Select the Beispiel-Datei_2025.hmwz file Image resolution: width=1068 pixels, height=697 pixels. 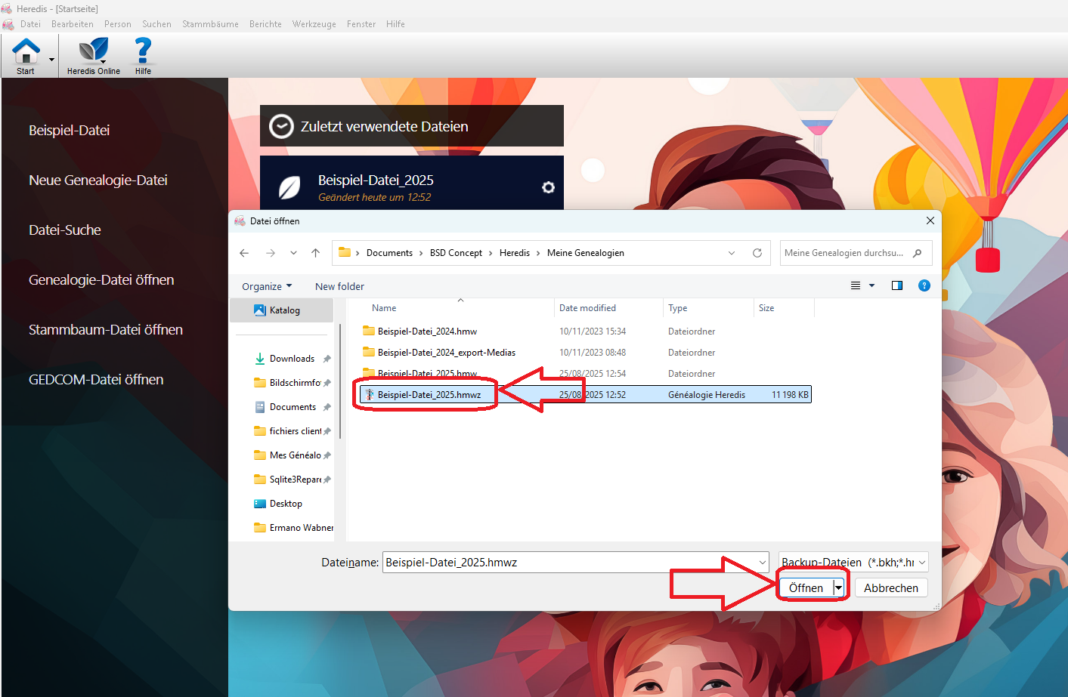tap(429, 394)
